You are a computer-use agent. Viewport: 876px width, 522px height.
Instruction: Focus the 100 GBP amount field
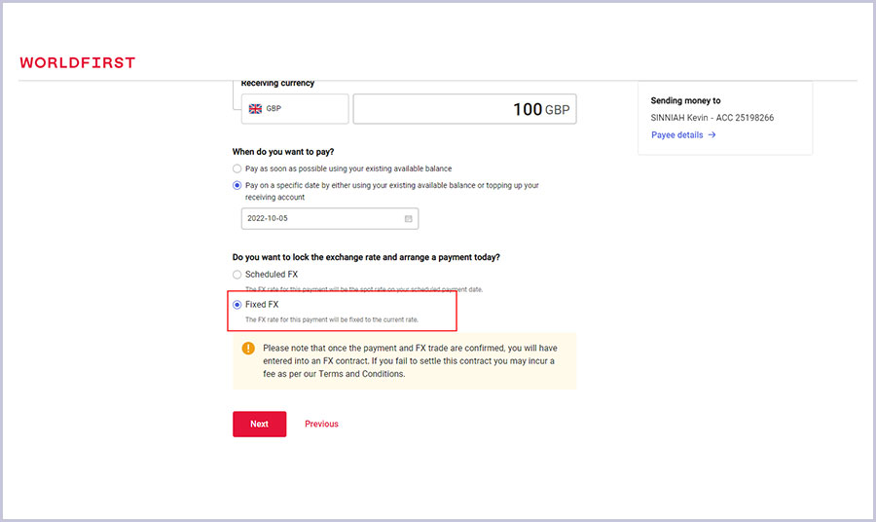pyautogui.click(x=464, y=109)
